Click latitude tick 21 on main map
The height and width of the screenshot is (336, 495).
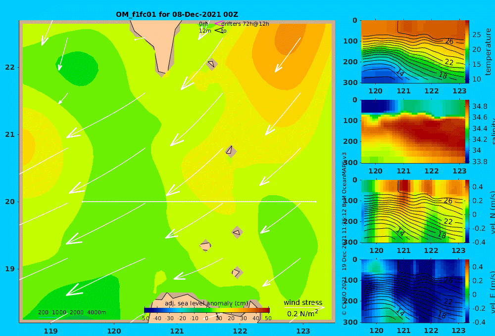(9, 134)
